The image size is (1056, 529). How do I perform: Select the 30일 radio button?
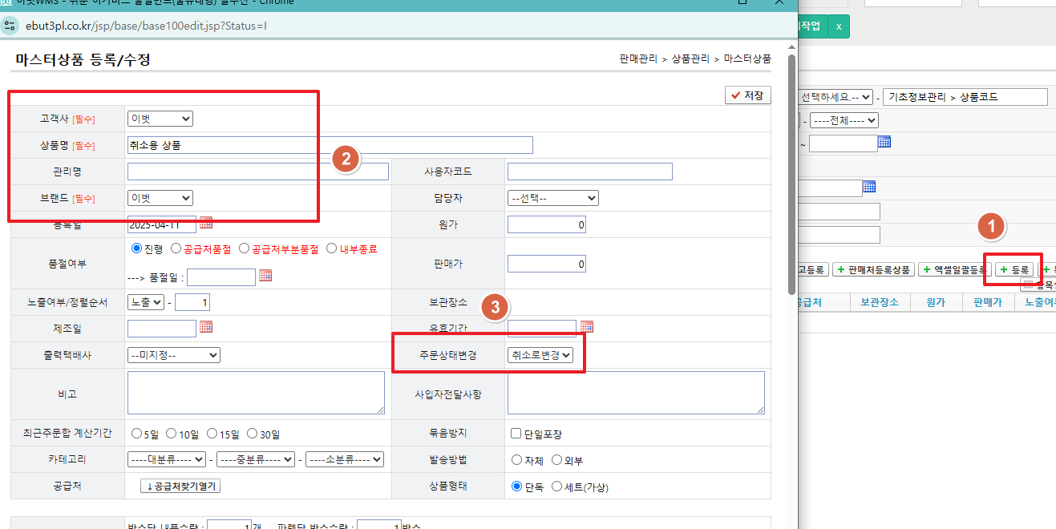coord(253,434)
